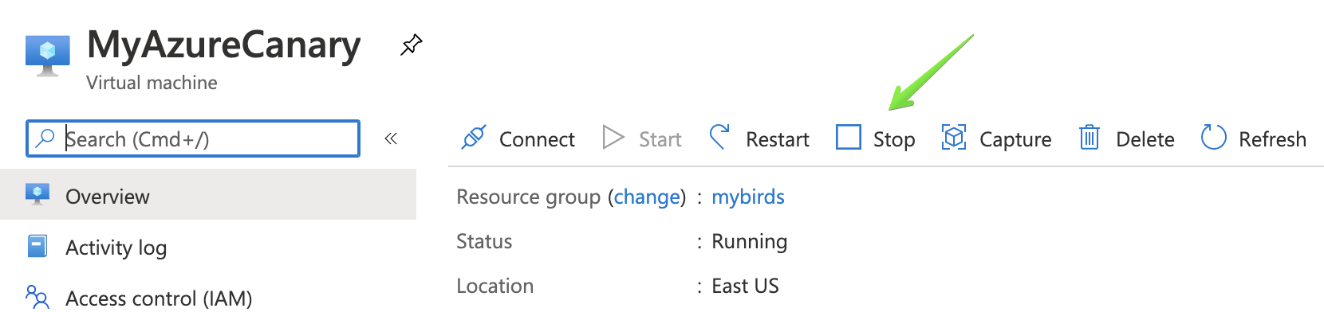The image size is (1324, 312).
Task: Focus the Search (Cmd+/) field
Action: click(193, 138)
